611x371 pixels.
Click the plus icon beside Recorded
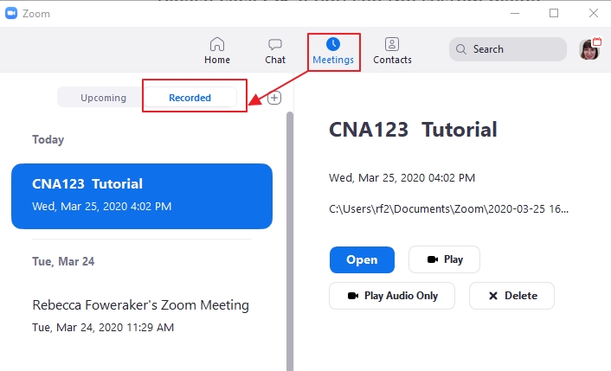tap(274, 98)
